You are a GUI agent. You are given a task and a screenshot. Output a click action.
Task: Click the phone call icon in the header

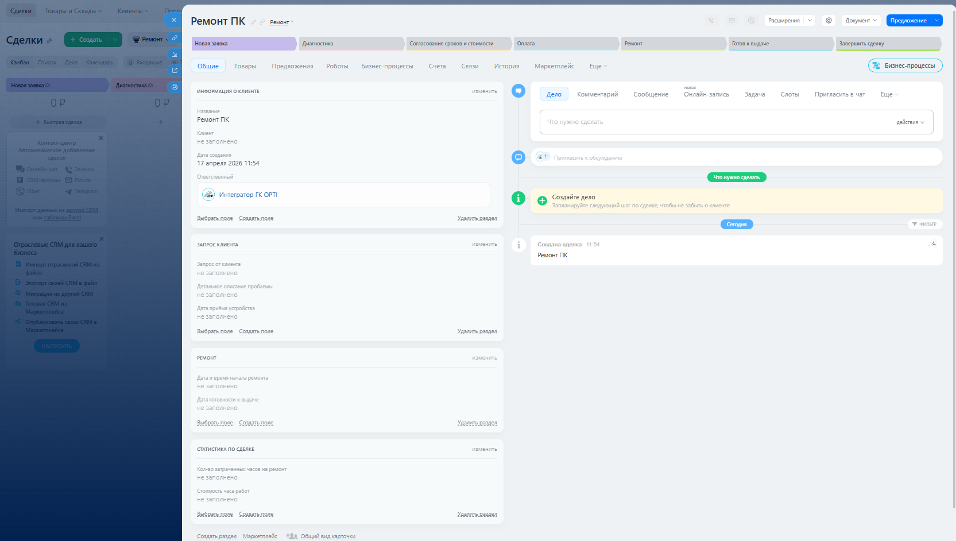click(x=711, y=21)
